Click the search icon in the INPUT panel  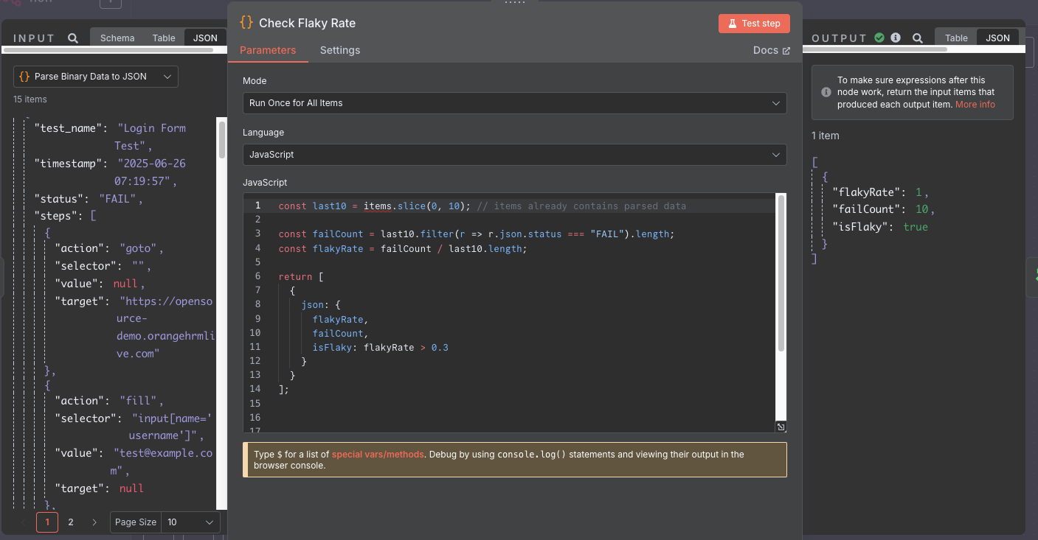click(72, 38)
